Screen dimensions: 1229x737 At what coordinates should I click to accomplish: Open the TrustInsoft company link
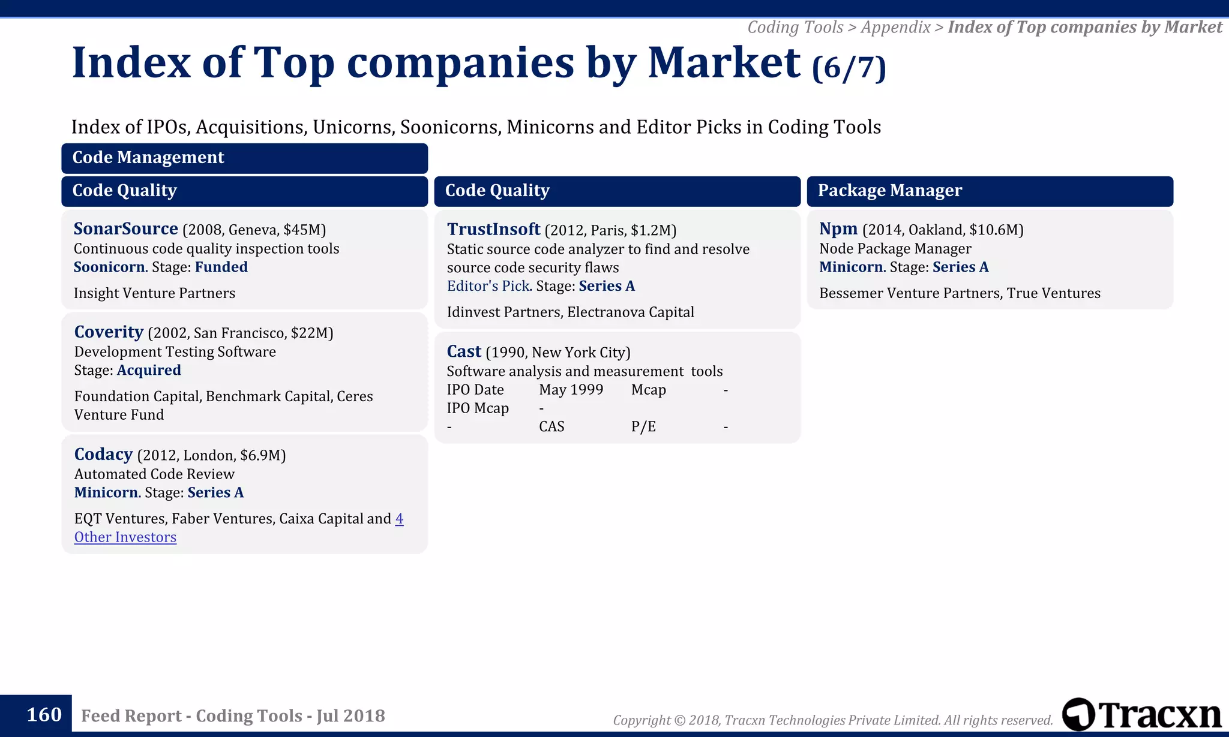pos(493,229)
